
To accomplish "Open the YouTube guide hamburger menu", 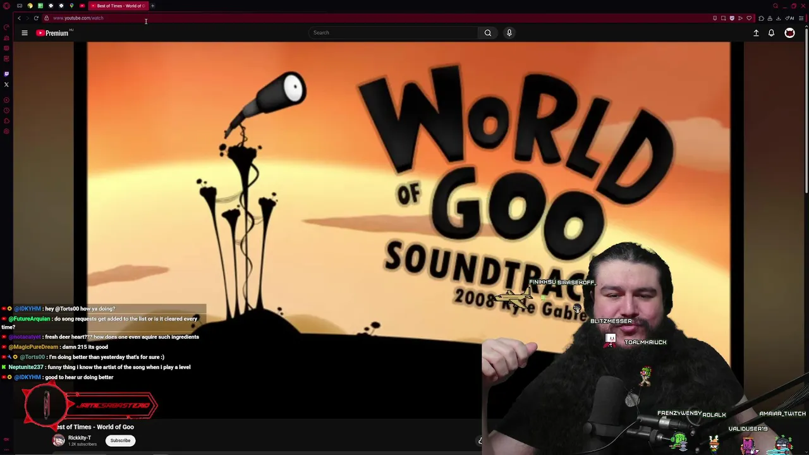I will pyautogui.click(x=25, y=33).
